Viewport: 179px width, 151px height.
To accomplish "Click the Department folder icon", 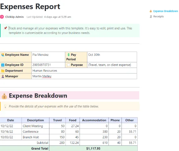I will 3,71.
